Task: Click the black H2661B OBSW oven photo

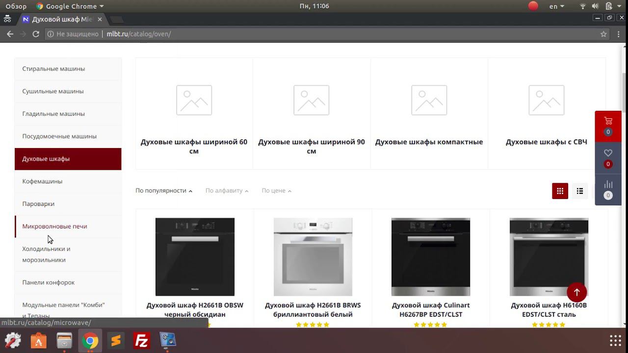Action: [195, 257]
